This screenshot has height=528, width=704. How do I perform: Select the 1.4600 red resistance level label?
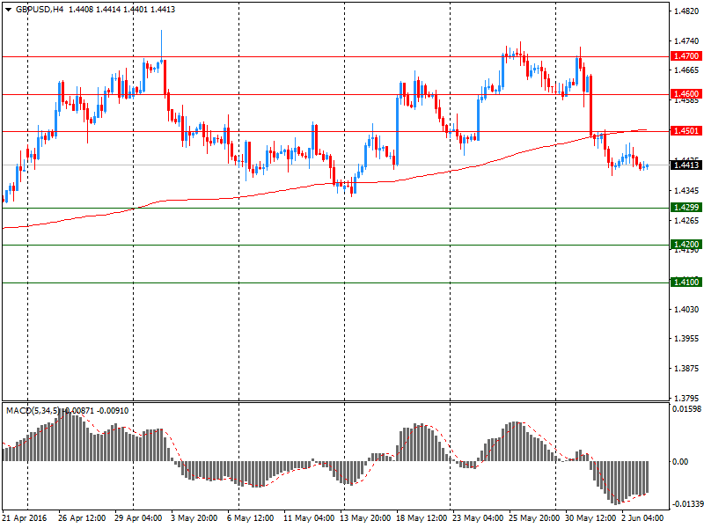tap(686, 94)
